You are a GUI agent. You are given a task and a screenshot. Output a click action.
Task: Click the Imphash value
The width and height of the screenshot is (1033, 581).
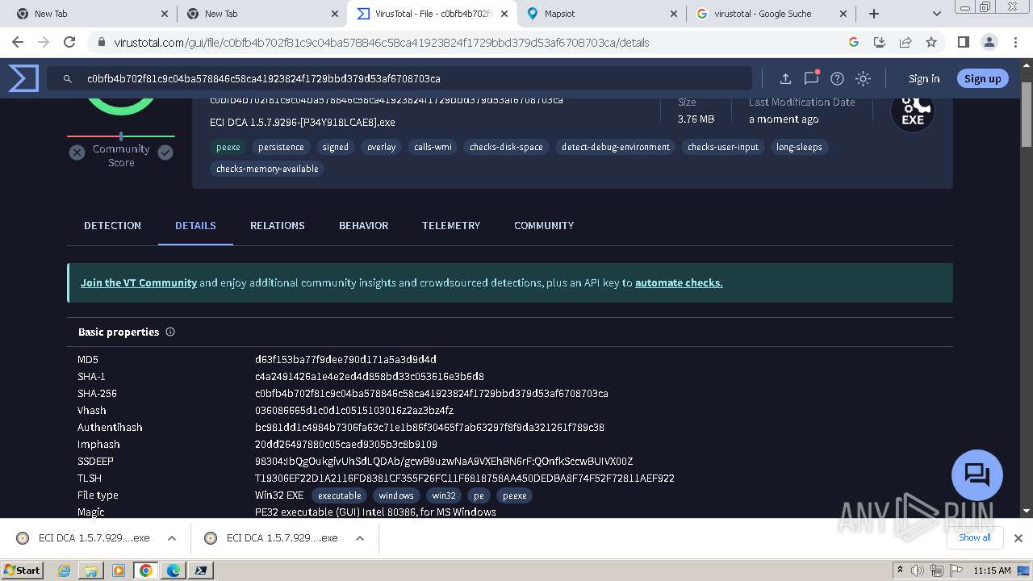tap(346, 444)
